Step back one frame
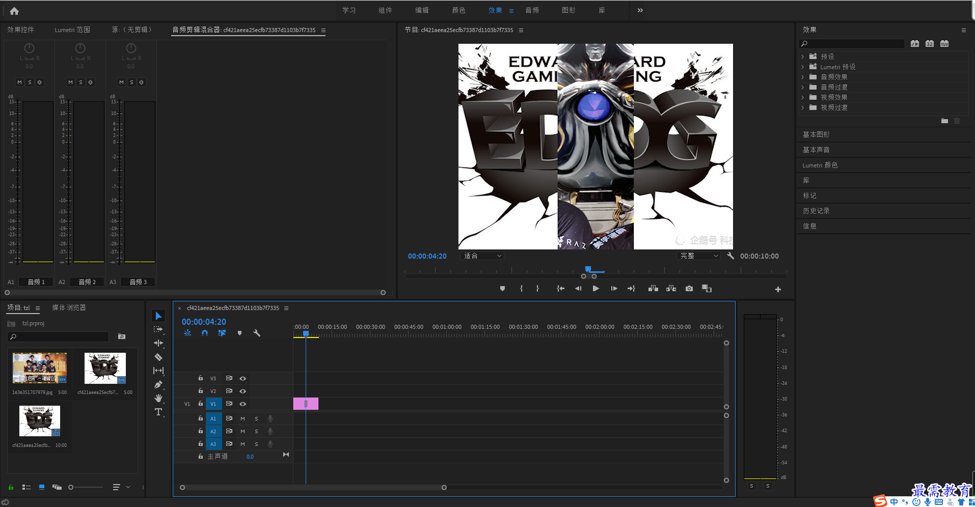This screenshot has height=507, width=975. pyautogui.click(x=578, y=289)
